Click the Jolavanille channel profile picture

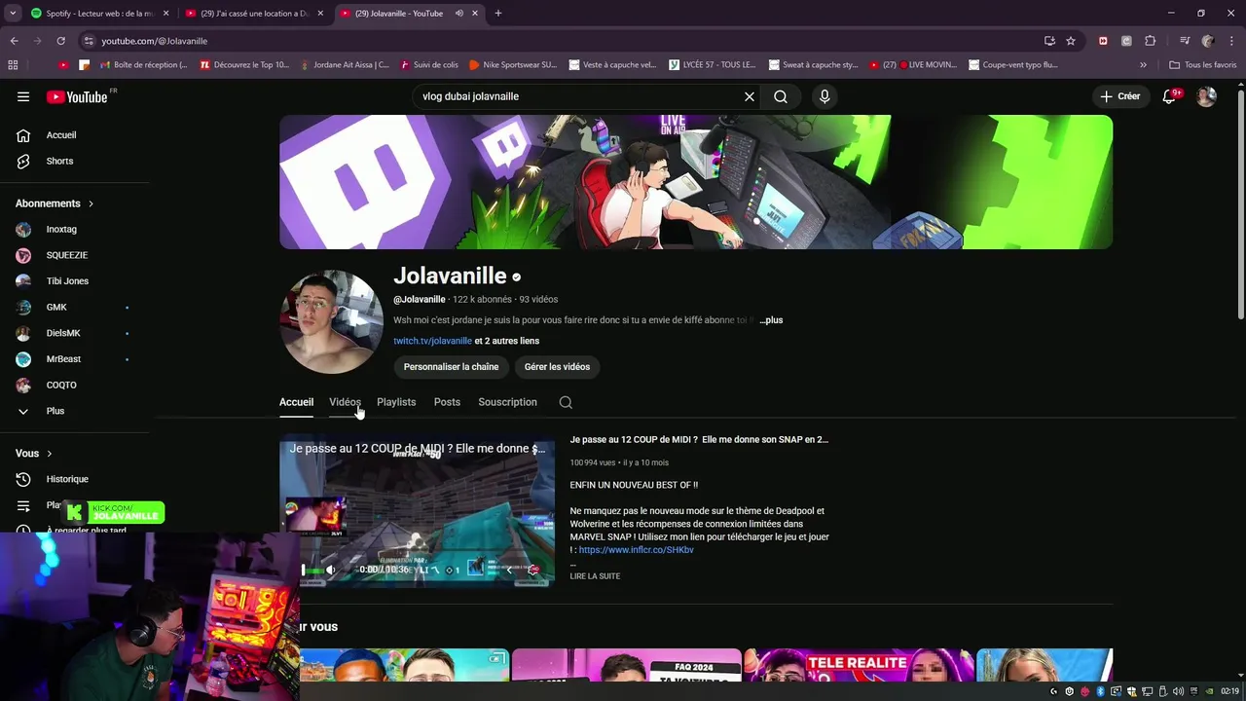(x=331, y=322)
